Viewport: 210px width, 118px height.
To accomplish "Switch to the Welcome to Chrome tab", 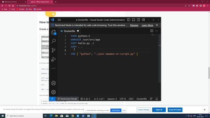I will coord(13,2).
